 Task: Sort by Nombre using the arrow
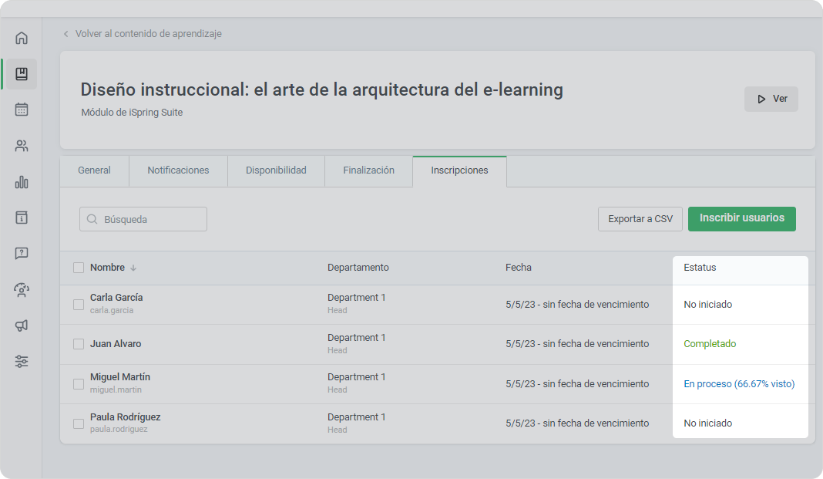pyautogui.click(x=133, y=268)
